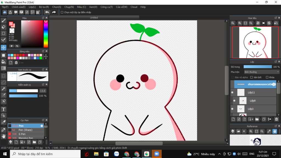Select the Pen (Sharp) brush
Viewport: 281px width, 158px height.
coord(26,130)
